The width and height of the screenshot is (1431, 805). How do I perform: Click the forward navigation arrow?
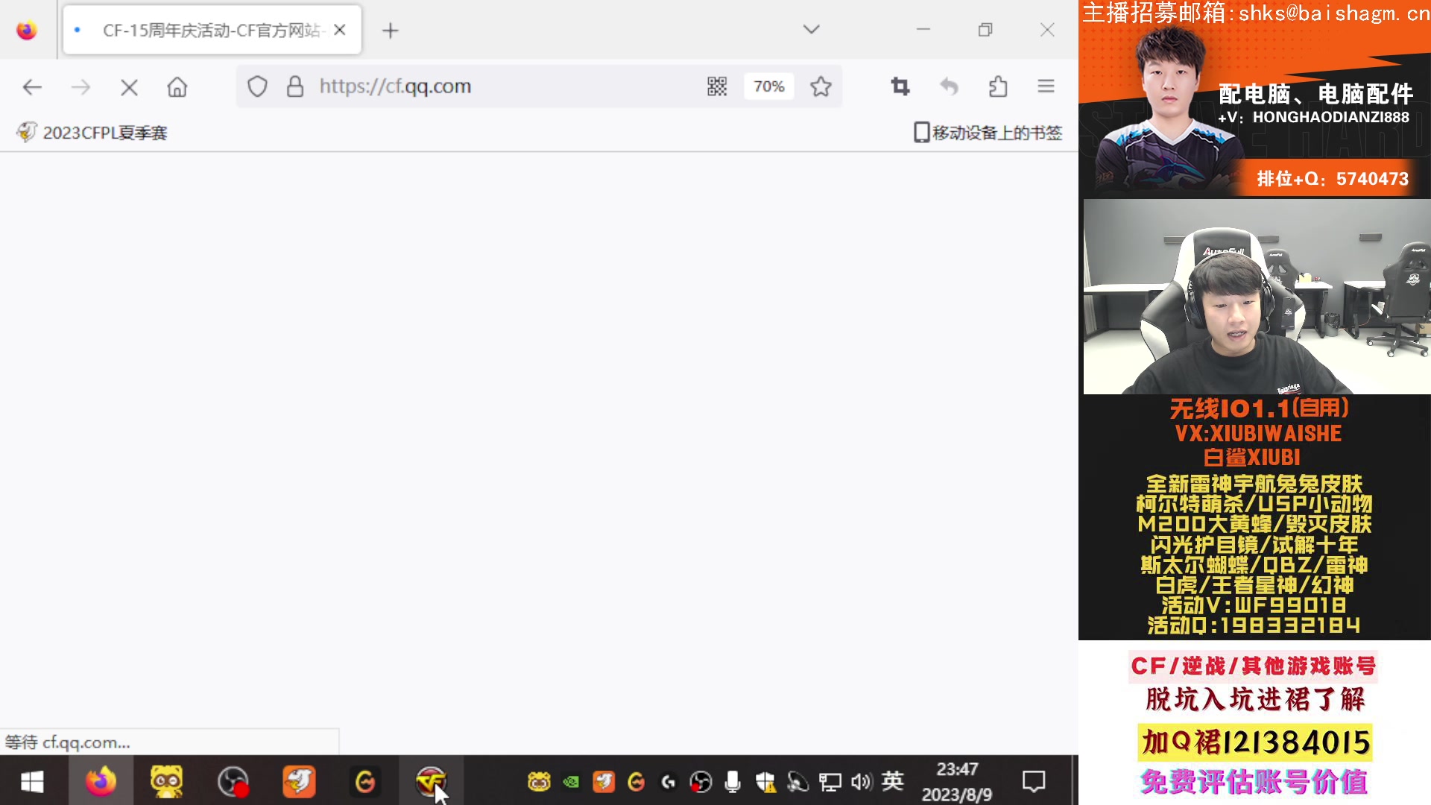pyautogui.click(x=80, y=87)
